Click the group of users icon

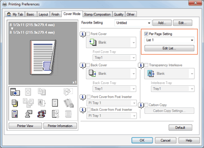click(42, 114)
